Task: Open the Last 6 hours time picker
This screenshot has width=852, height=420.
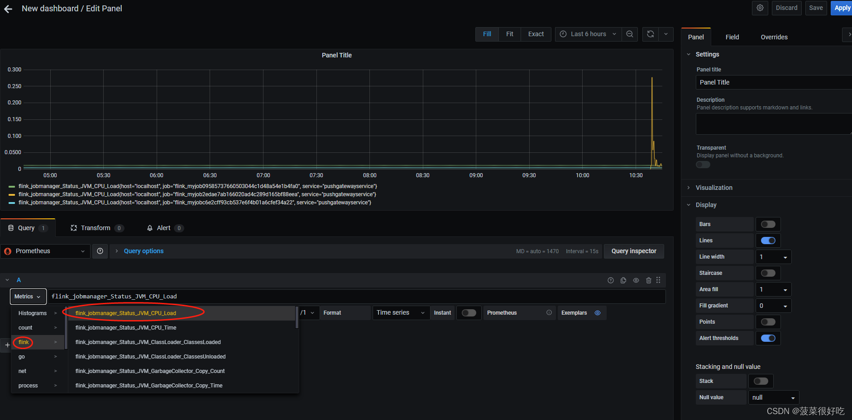Action: coord(588,34)
